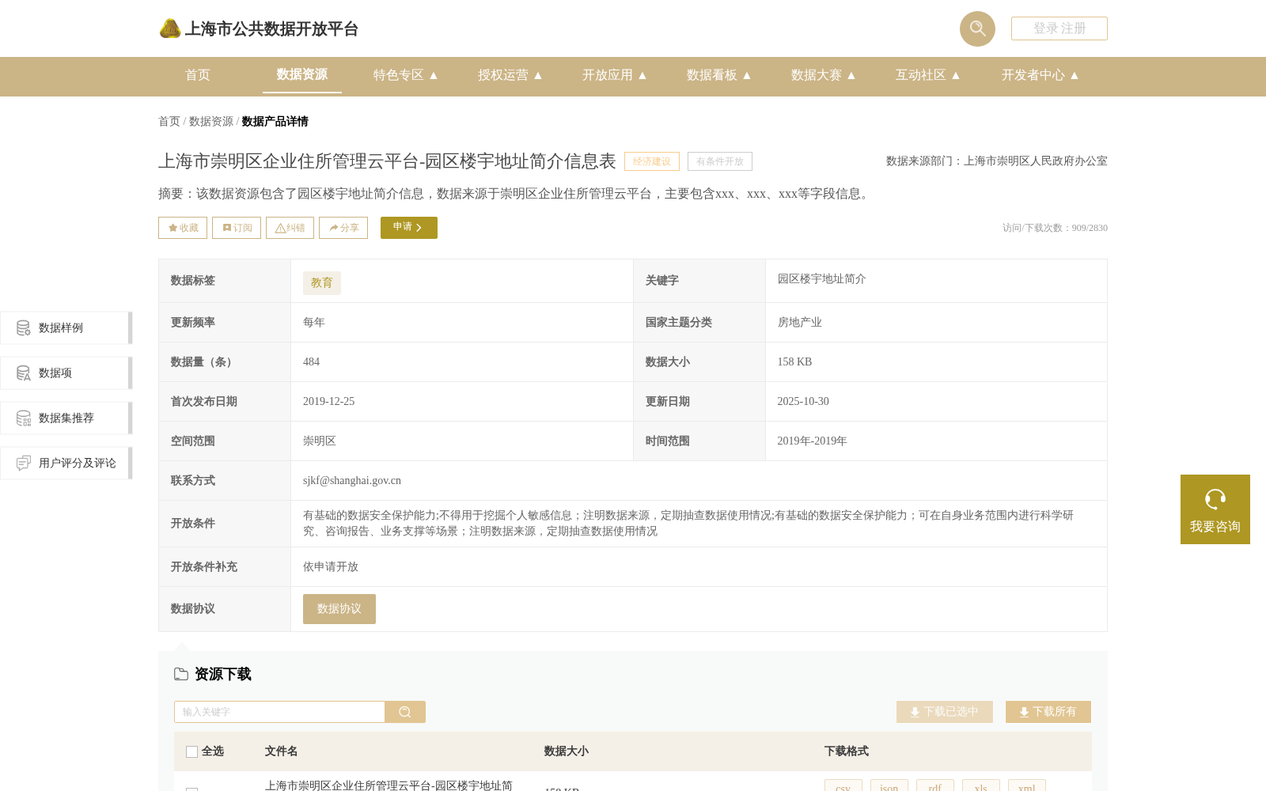1266x791 pixels.
Task: Click 数据资源 breadcrumb link
Action: pyautogui.click(x=211, y=121)
